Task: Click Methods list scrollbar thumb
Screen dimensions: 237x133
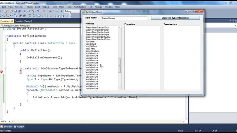Action: [119, 66]
